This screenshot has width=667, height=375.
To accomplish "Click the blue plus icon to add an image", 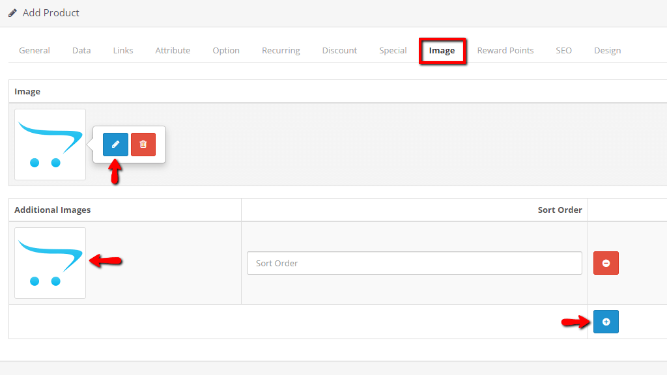I will pos(606,321).
